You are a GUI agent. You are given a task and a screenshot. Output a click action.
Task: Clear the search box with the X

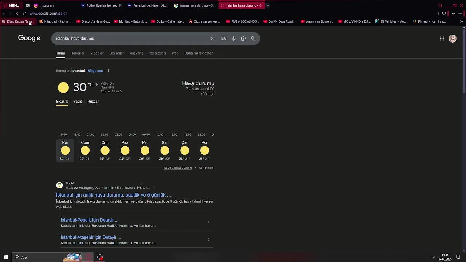point(212,39)
